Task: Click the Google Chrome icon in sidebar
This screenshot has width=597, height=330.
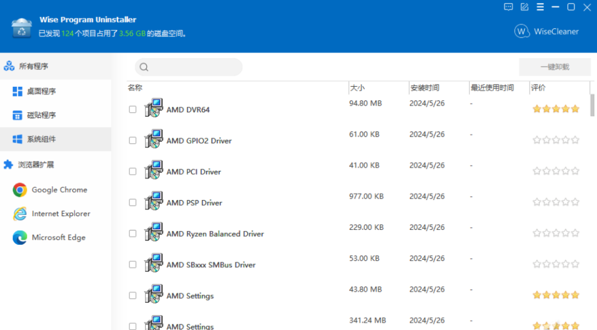Action: pos(20,190)
